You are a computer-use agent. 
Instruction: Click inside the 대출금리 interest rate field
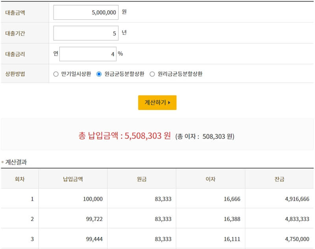[x=87, y=54]
